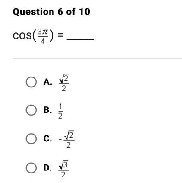Click the number 10 in the heading
182x183 pixels.
(85, 12)
